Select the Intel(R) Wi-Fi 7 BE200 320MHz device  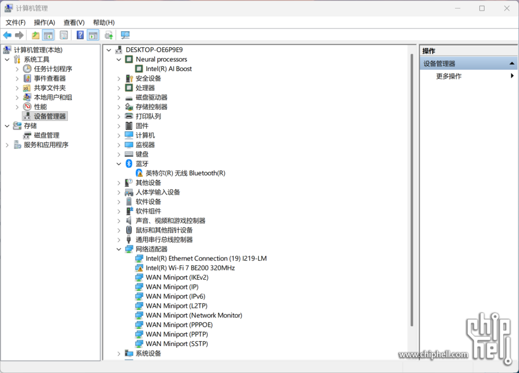(x=190, y=268)
